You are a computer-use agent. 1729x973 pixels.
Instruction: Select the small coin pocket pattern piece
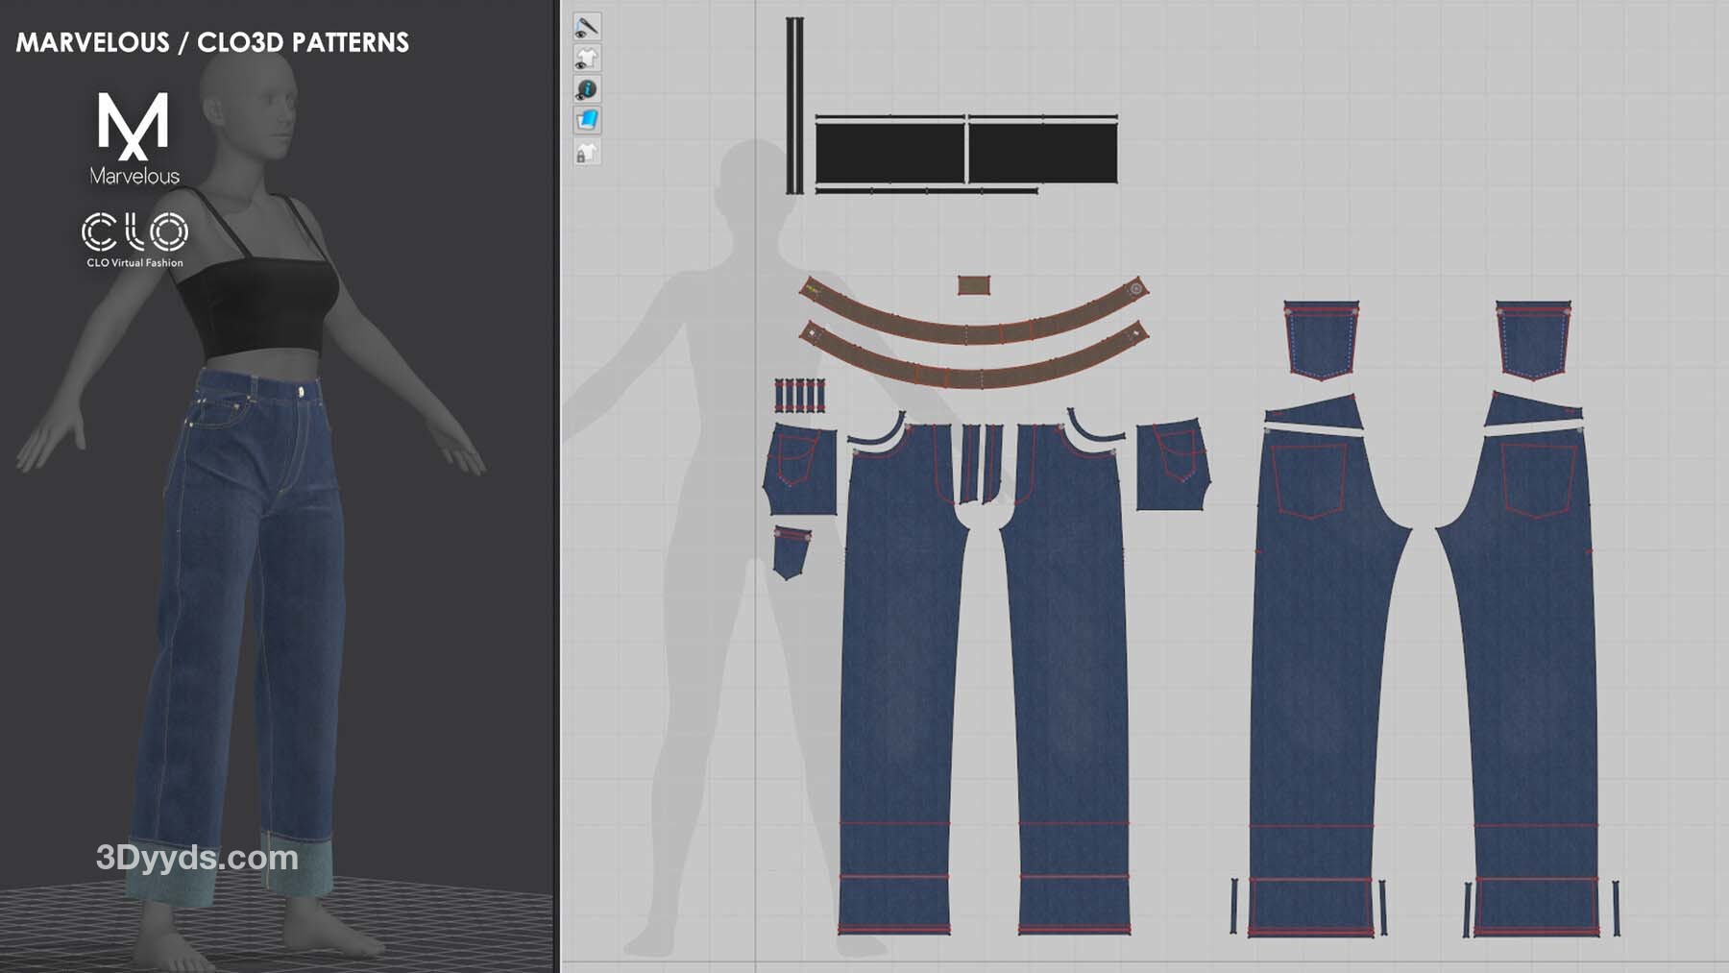tap(791, 551)
